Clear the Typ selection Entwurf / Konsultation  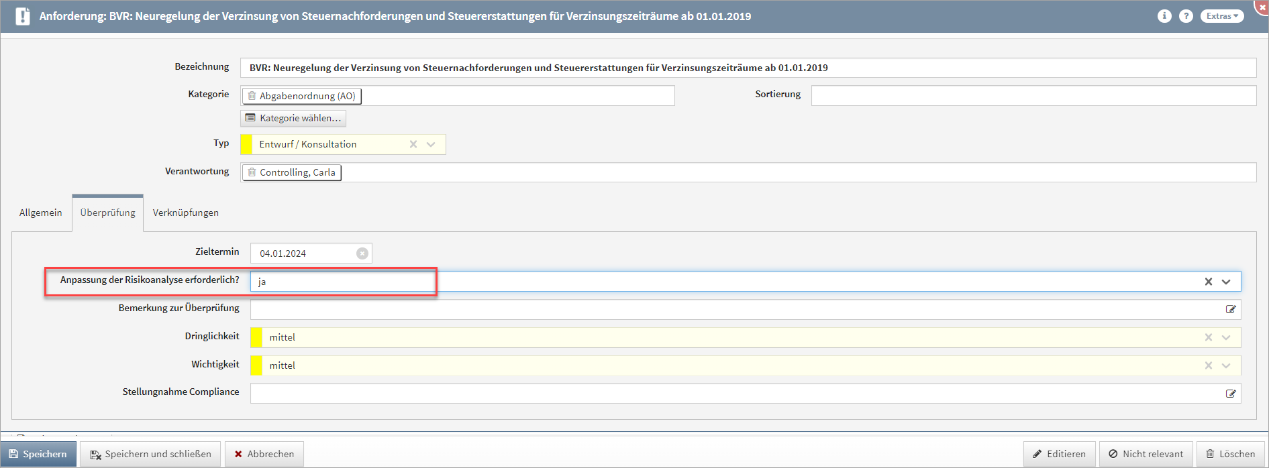click(x=413, y=144)
